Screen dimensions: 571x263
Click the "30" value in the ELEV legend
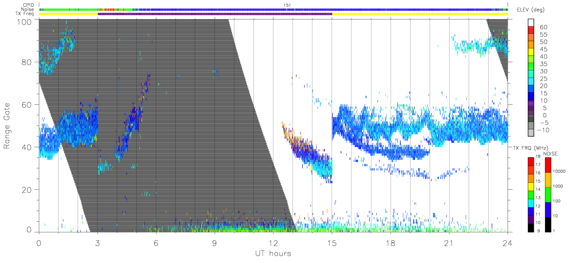543,71
